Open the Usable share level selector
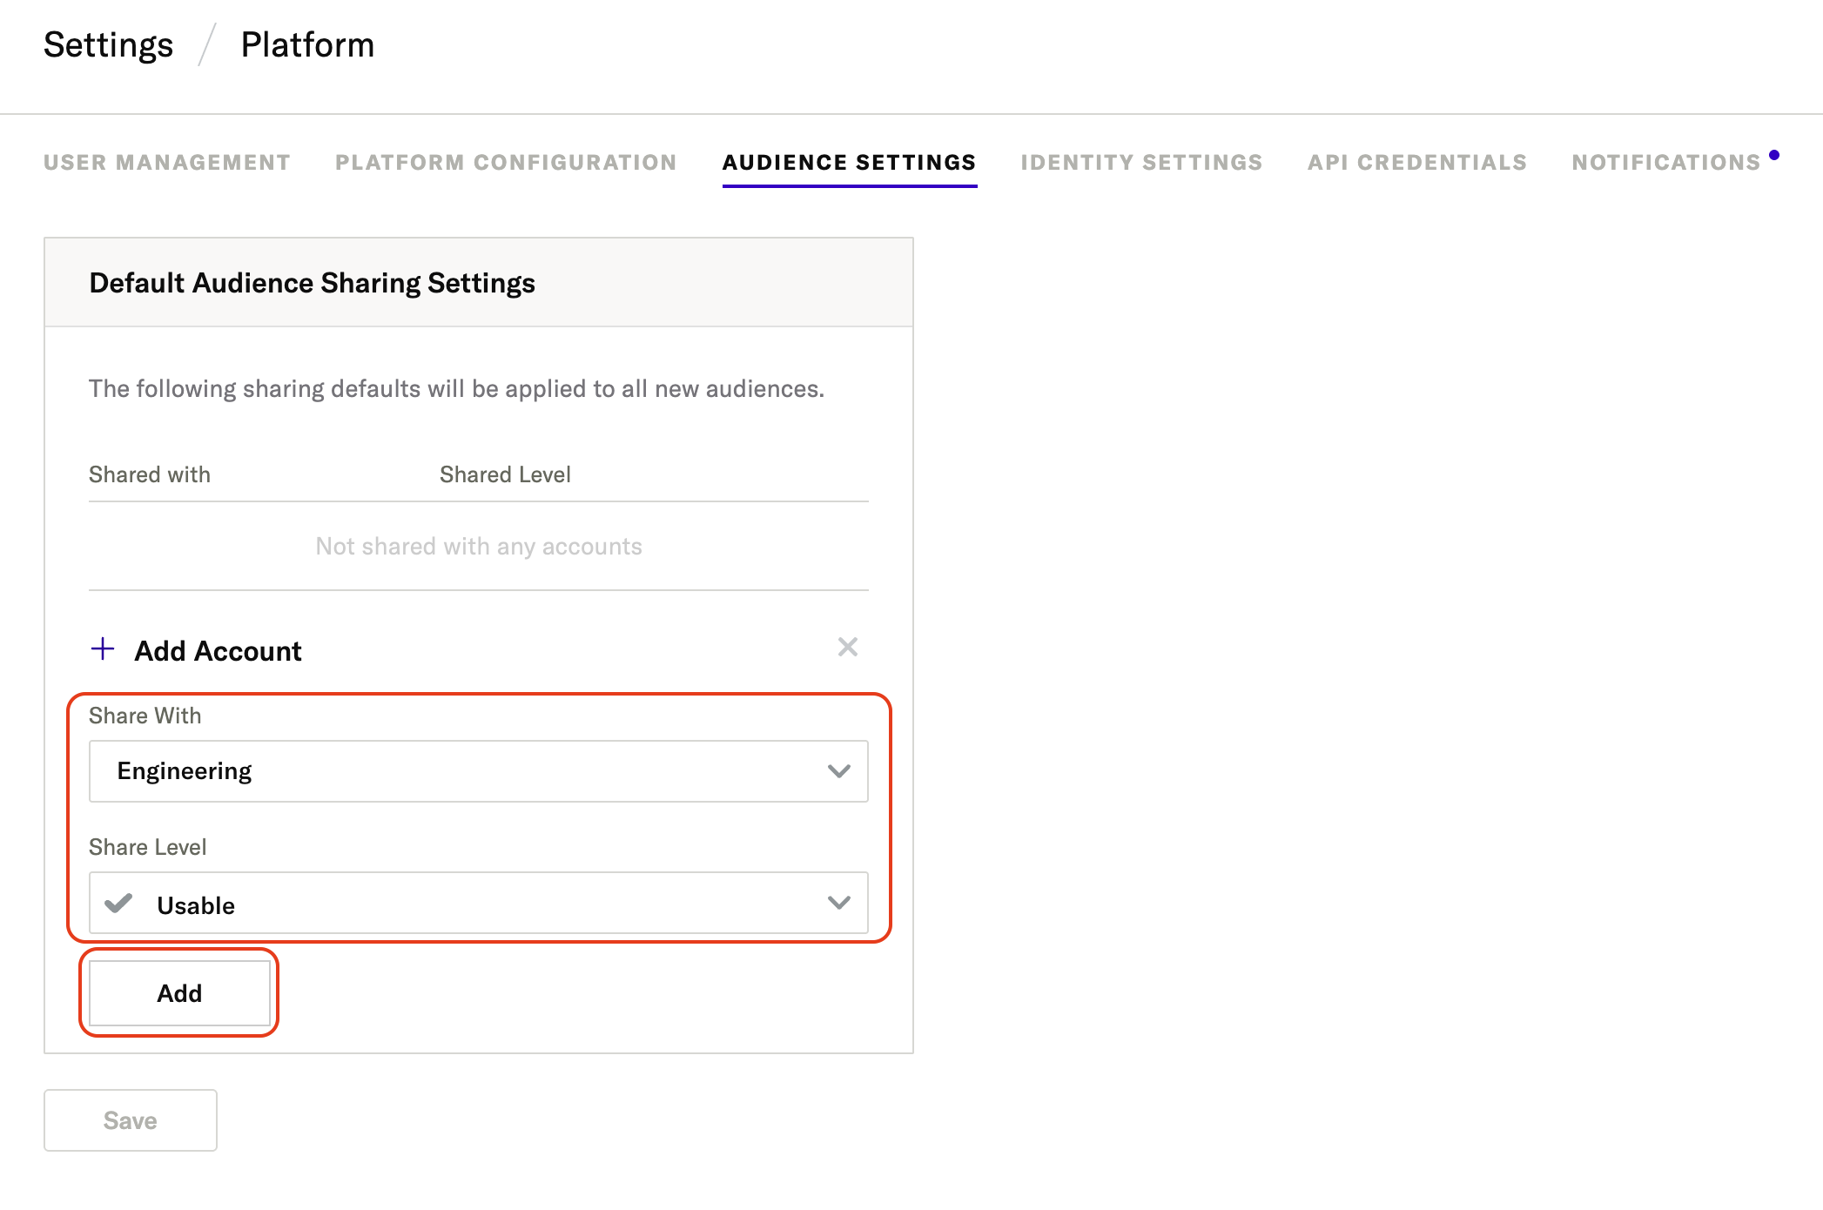Viewport: 1823px width, 1210px height. pyautogui.click(x=477, y=904)
